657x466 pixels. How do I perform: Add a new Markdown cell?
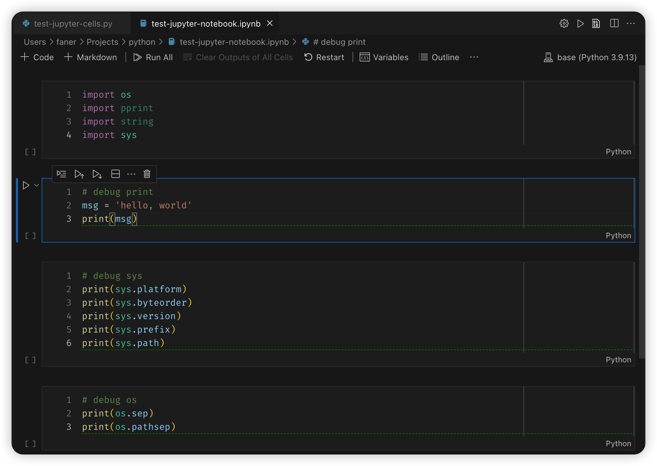pos(91,57)
